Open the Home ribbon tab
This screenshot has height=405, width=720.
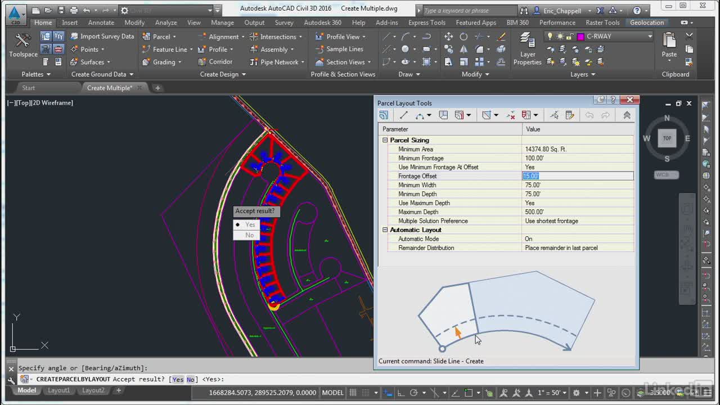pyautogui.click(x=43, y=22)
